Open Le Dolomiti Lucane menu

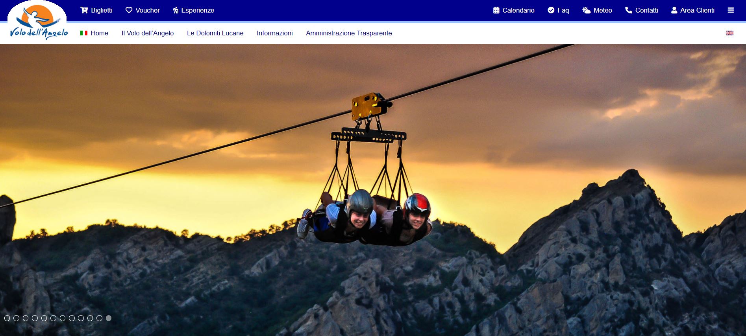[215, 33]
